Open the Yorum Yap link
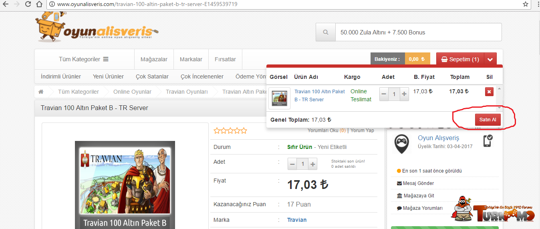This screenshot has height=229, width=540. [362, 131]
